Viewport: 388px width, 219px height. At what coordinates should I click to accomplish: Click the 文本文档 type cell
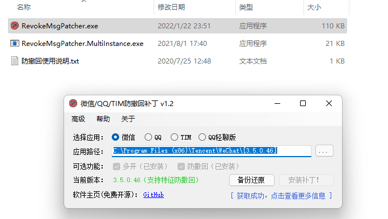coord(253,61)
